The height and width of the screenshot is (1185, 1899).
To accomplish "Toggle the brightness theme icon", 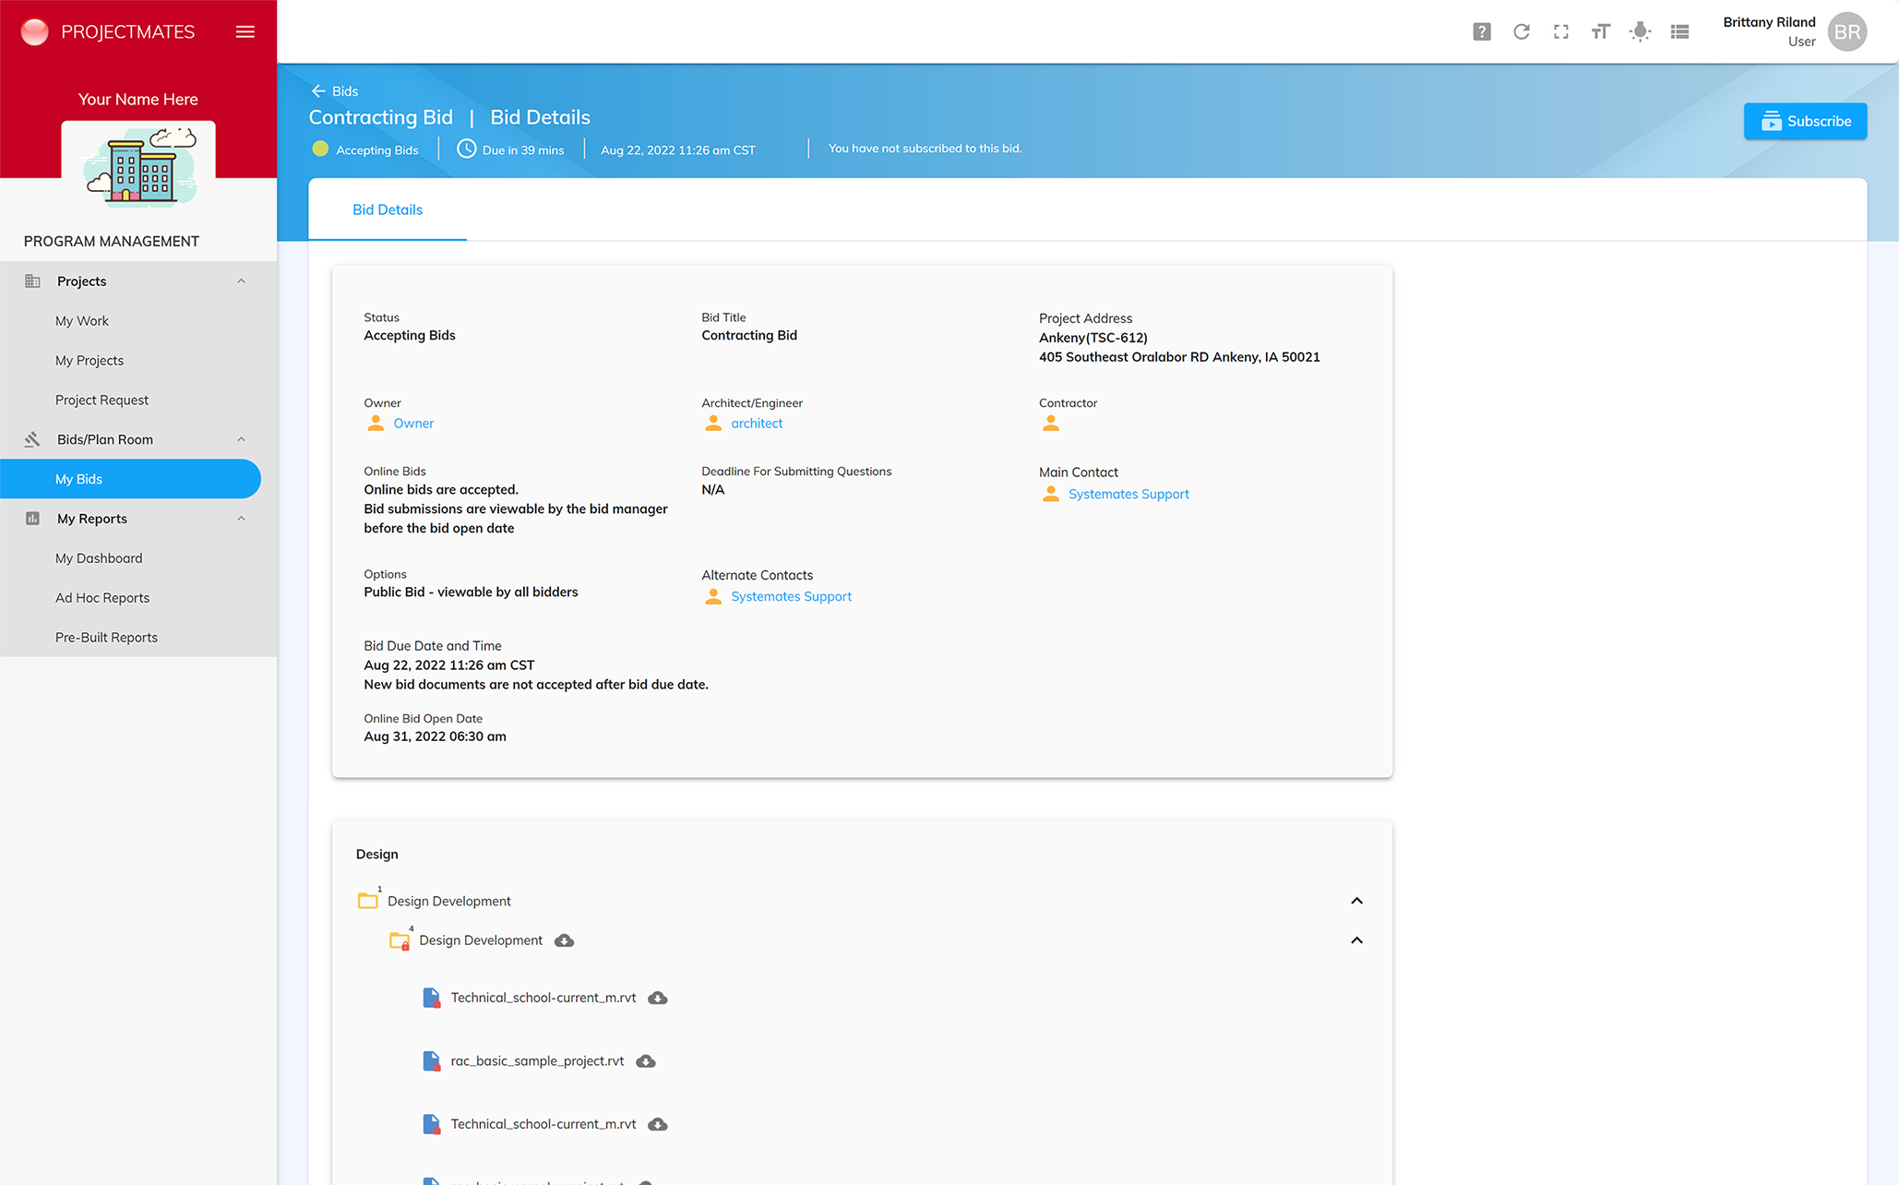I will point(1640,31).
